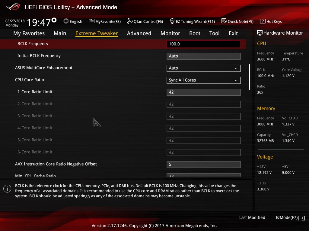Click the language globe icon
The image size is (309, 231).
[66, 21]
